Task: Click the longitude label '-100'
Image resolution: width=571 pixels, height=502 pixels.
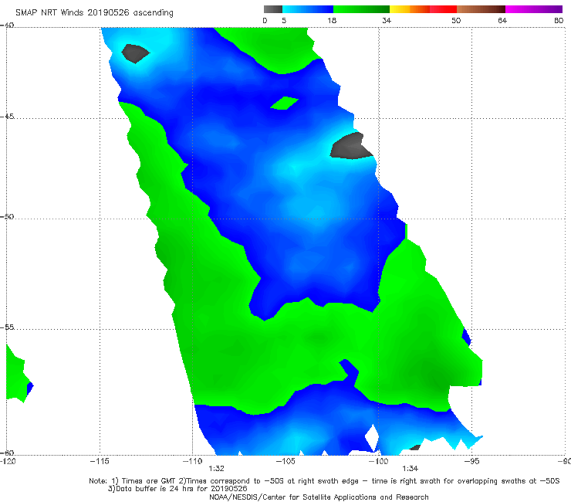Action: click(378, 461)
